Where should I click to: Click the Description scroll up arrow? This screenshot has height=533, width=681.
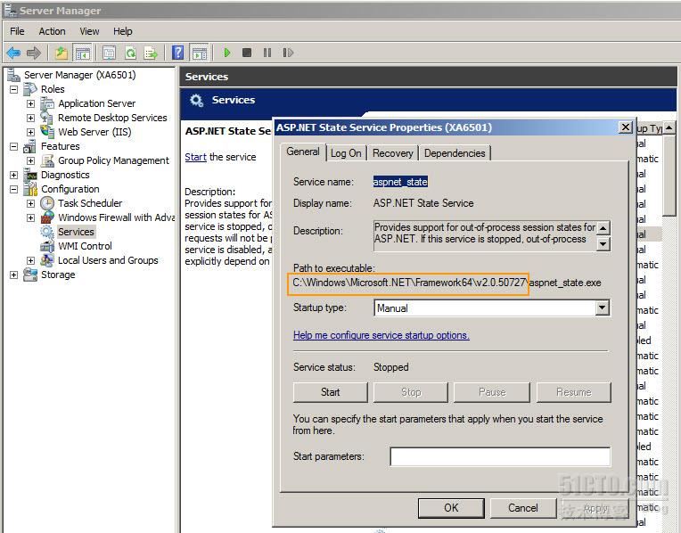[x=603, y=228]
